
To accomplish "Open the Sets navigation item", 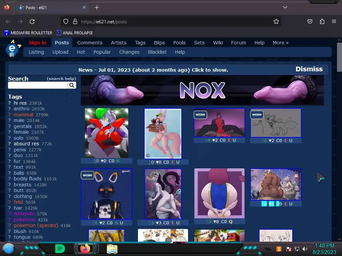I will 199,43.
